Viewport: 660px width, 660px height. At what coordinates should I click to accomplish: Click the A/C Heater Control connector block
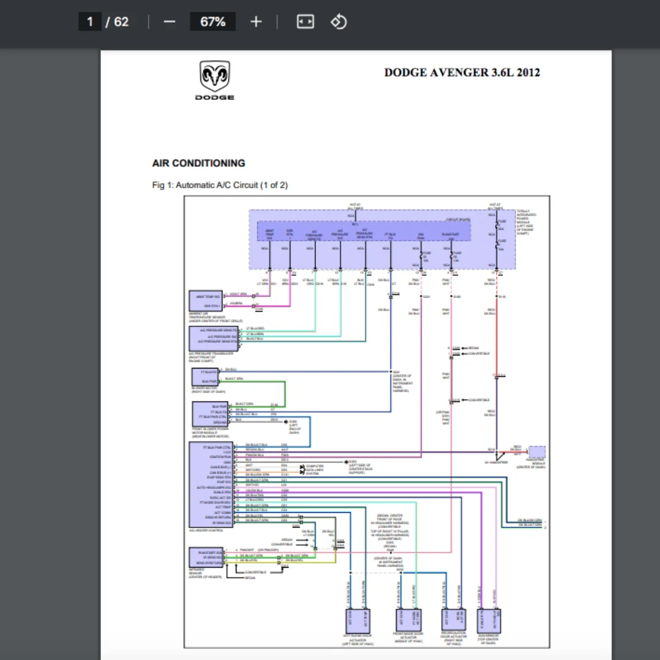click(x=211, y=485)
